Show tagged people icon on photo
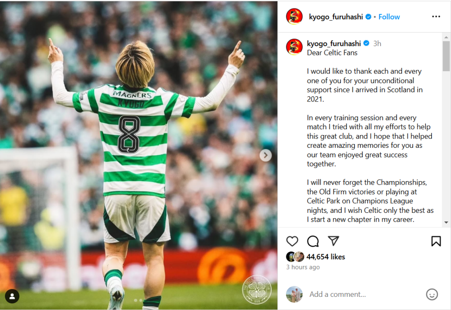 tap(12, 296)
